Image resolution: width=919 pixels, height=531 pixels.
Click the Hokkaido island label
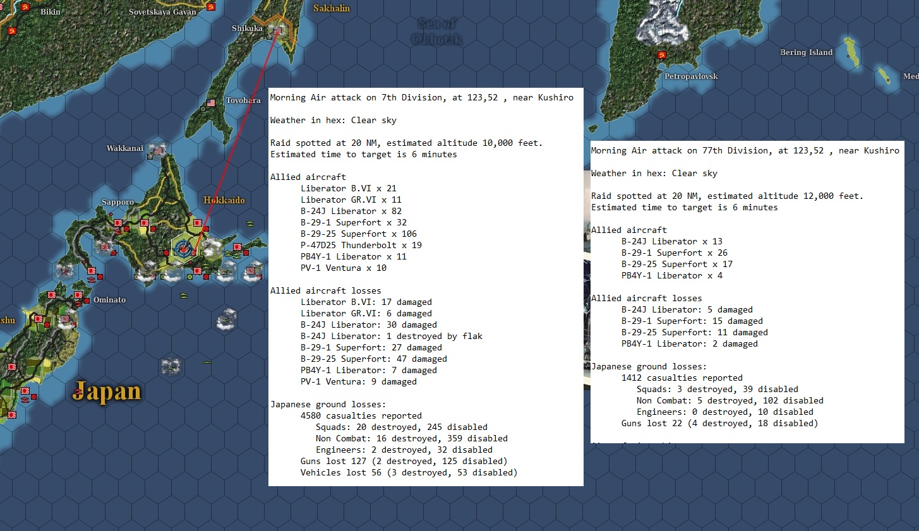pyautogui.click(x=224, y=200)
